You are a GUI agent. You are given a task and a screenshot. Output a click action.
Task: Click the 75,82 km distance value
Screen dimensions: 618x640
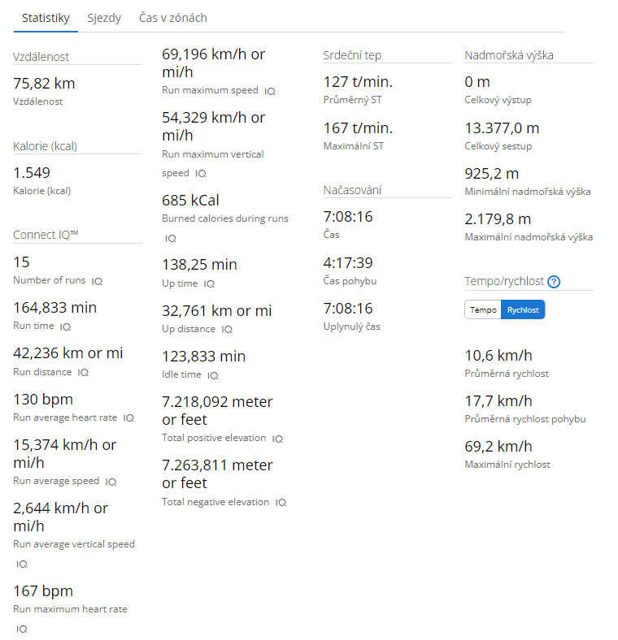(x=45, y=84)
